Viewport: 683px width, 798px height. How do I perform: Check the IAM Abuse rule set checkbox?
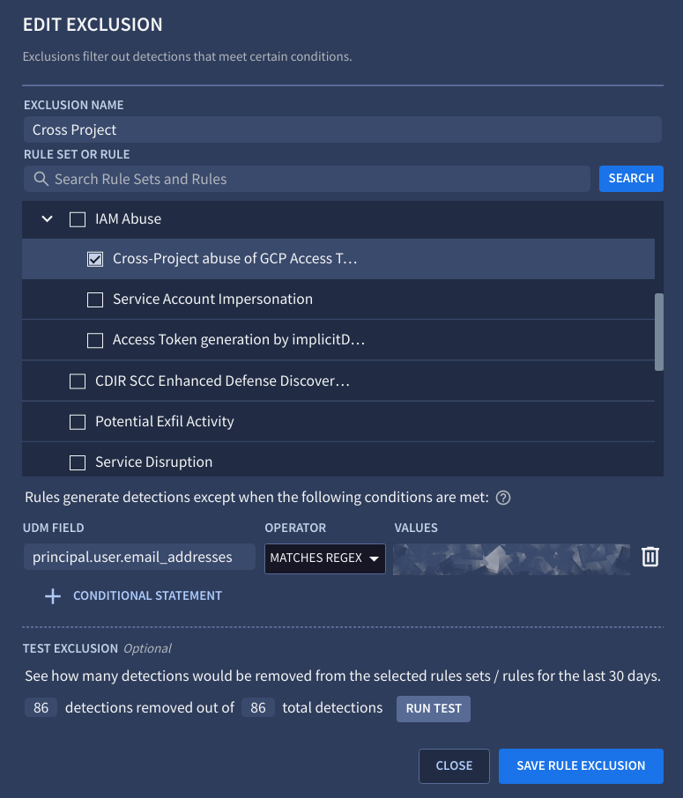point(77,218)
